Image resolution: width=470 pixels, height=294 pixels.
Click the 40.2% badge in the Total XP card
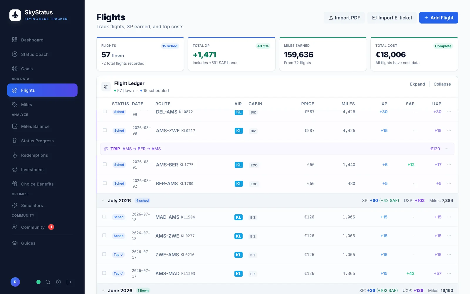point(263,46)
